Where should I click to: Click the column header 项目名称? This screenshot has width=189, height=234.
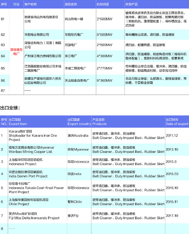point(71,4)
